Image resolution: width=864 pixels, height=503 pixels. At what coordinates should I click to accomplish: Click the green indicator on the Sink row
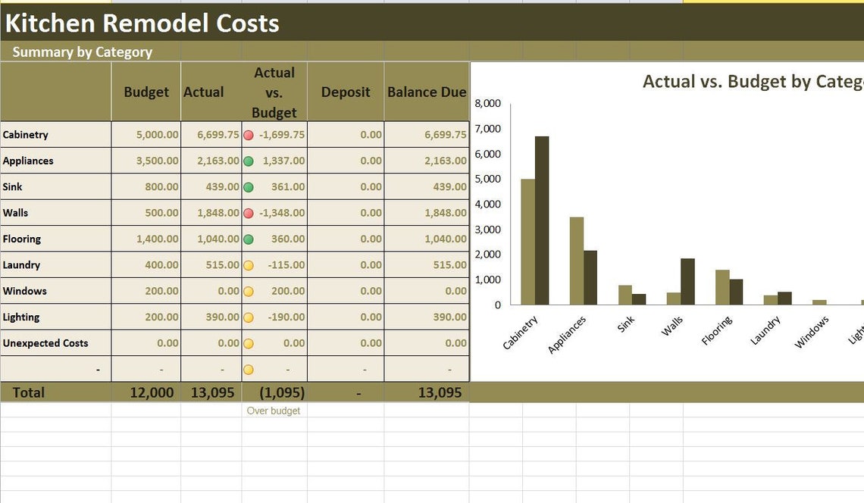(248, 186)
